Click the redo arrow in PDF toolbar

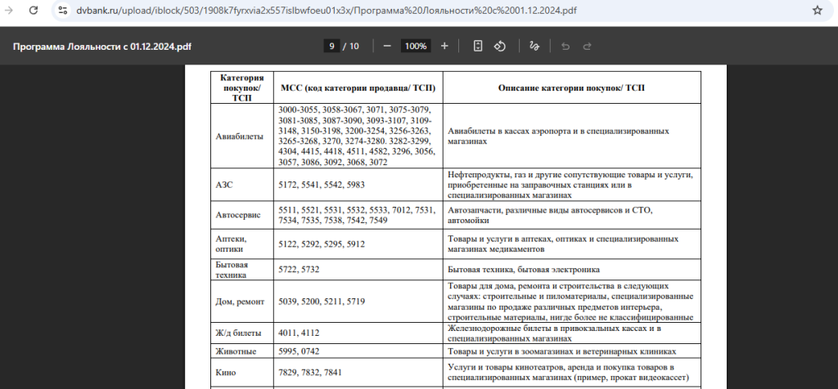[587, 46]
